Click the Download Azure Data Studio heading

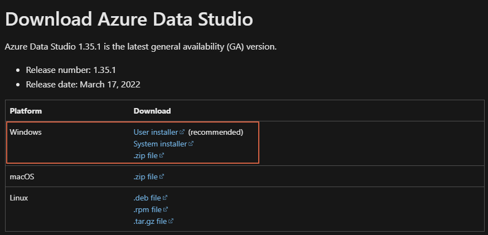(x=129, y=19)
